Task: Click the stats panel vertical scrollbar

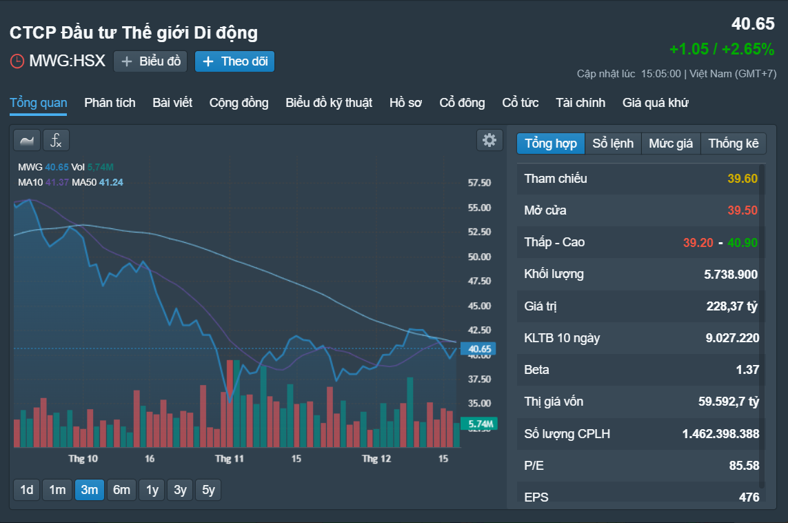Action: [762, 326]
